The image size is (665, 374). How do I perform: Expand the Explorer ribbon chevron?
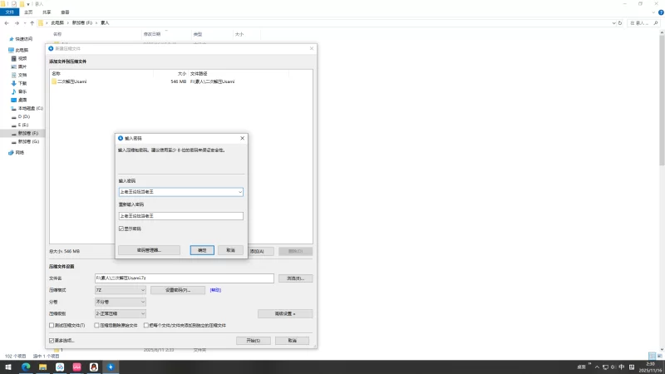pos(653,12)
